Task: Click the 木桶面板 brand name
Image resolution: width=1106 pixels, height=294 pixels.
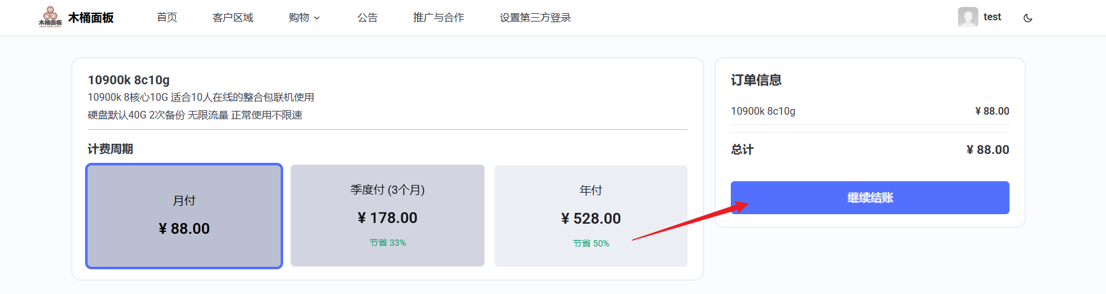Action: [91, 18]
